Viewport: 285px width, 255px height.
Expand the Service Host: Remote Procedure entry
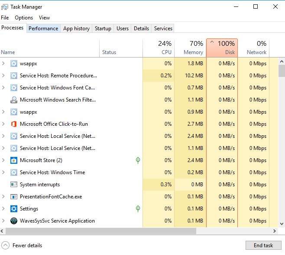tap(3, 76)
